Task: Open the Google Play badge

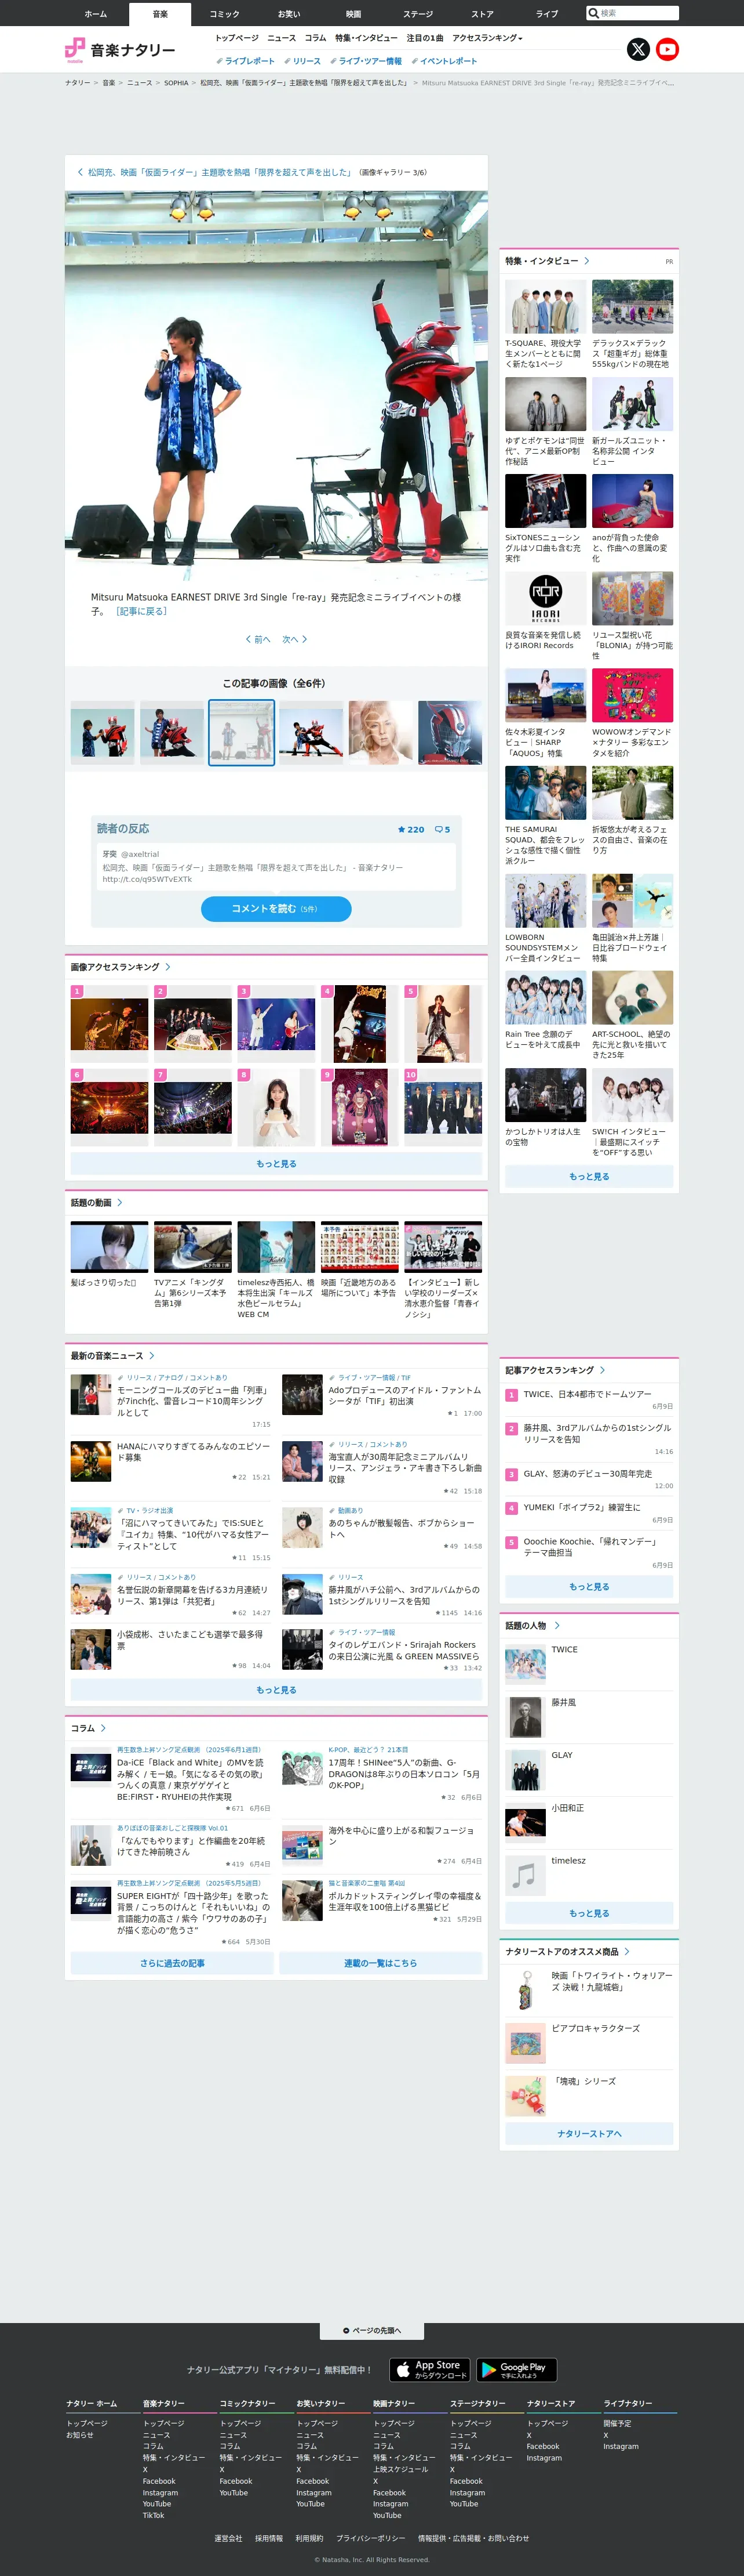Action: pyautogui.click(x=516, y=2369)
